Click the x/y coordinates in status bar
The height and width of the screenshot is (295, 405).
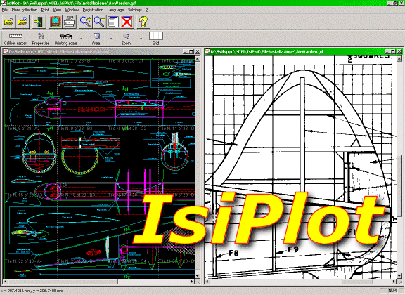click(x=32, y=291)
